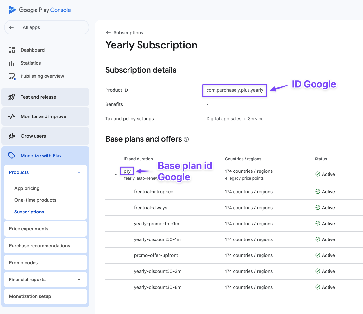Open Financial reports section

46,280
